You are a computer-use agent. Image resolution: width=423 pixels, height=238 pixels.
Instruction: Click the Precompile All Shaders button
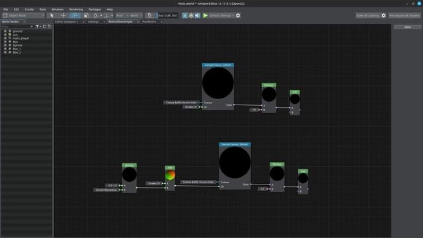point(404,15)
